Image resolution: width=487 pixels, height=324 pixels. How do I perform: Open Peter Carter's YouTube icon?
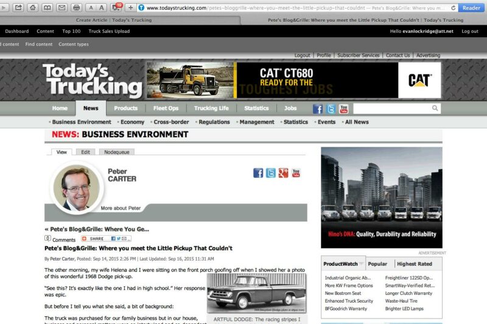point(296,173)
